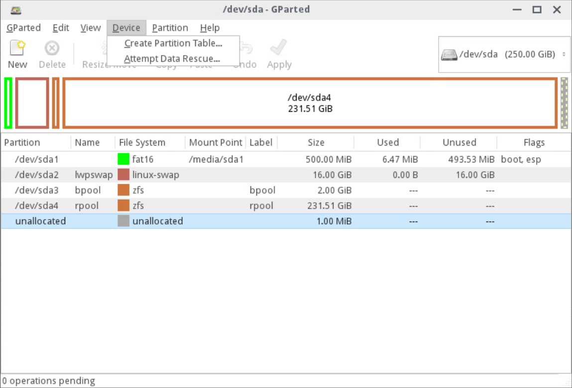This screenshot has width=572, height=388.
Task: Open the Partition menu
Action: [x=170, y=28]
